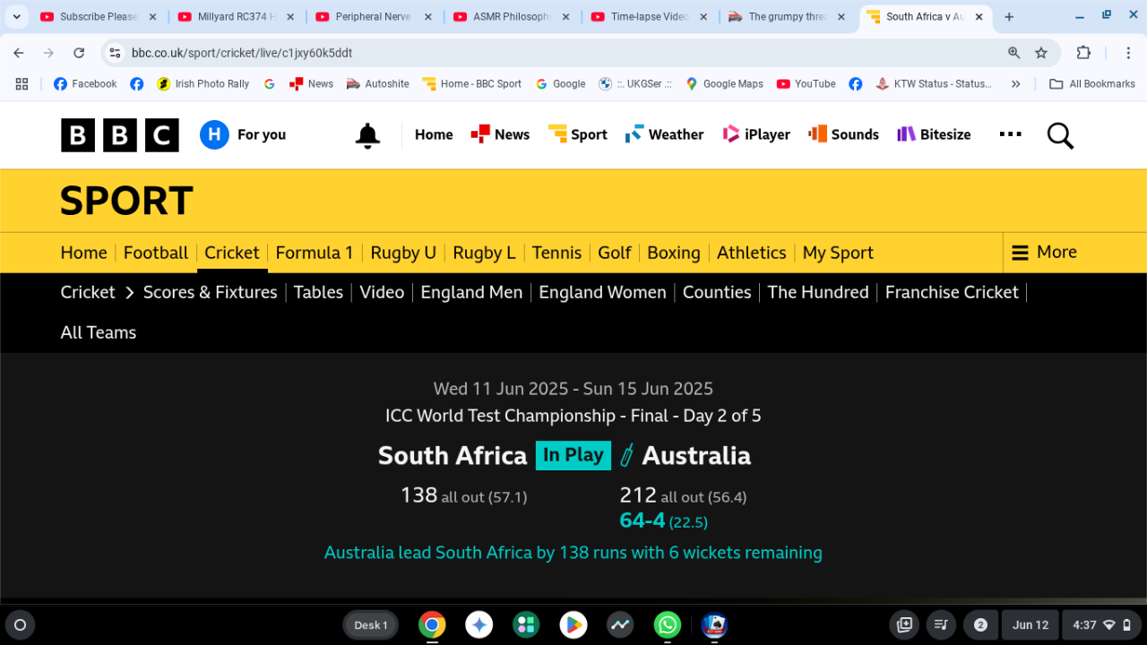Expand the tab search dropdown arrow
The width and height of the screenshot is (1147, 645).
coord(16,17)
